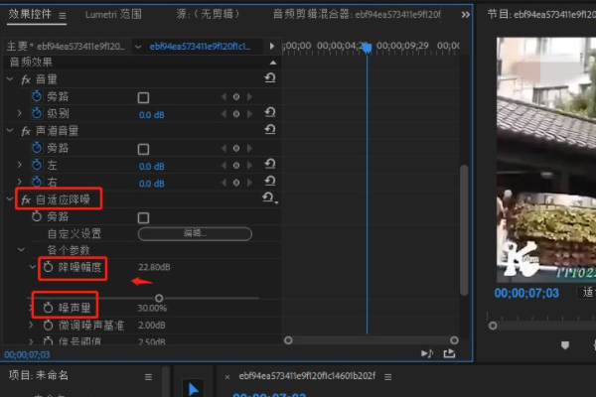Go to previous keyframe for 音量 旁路
The width and height of the screenshot is (596, 397).
[223, 97]
